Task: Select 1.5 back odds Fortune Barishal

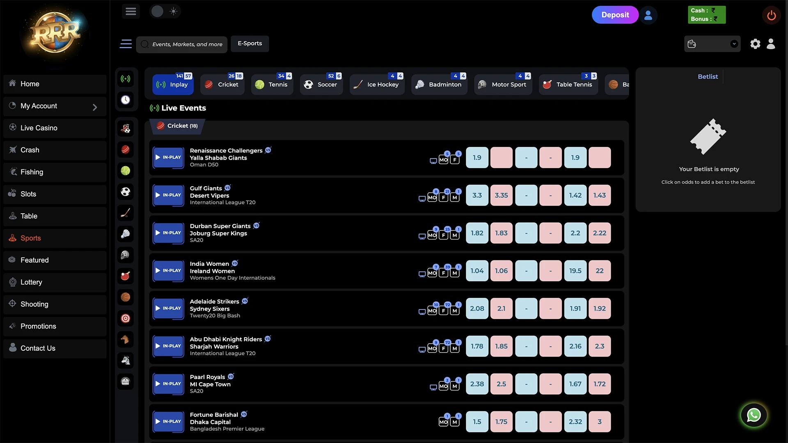Action: pyautogui.click(x=477, y=422)
